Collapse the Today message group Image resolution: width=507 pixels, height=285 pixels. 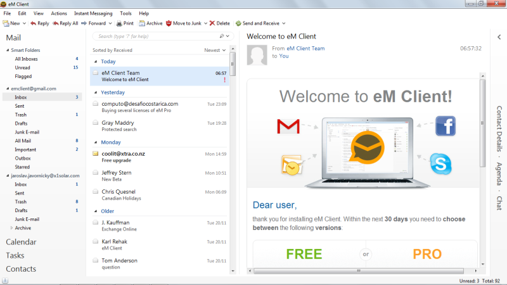tap(96, 61)
